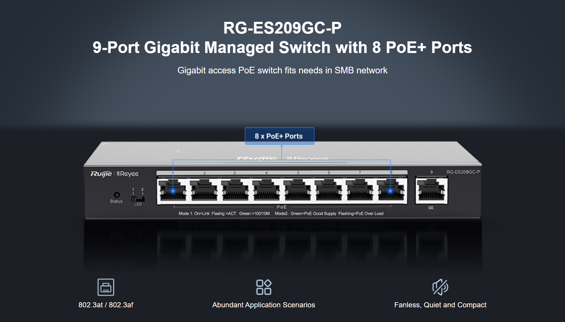The width and height of the screenshot is (565, 322).
Task: Click the RG-ES209GC-P heading
Action: click(x=282, y=28)
